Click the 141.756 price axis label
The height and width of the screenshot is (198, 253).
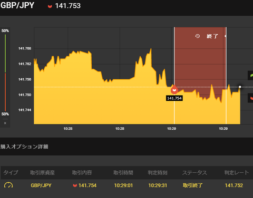(25, 79)
